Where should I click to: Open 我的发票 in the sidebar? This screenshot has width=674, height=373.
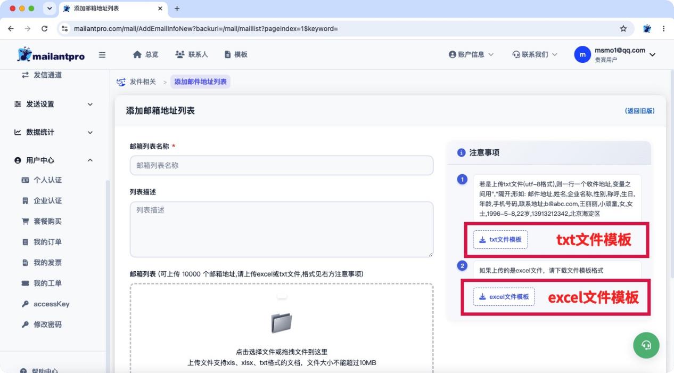[x=47, y=263]
